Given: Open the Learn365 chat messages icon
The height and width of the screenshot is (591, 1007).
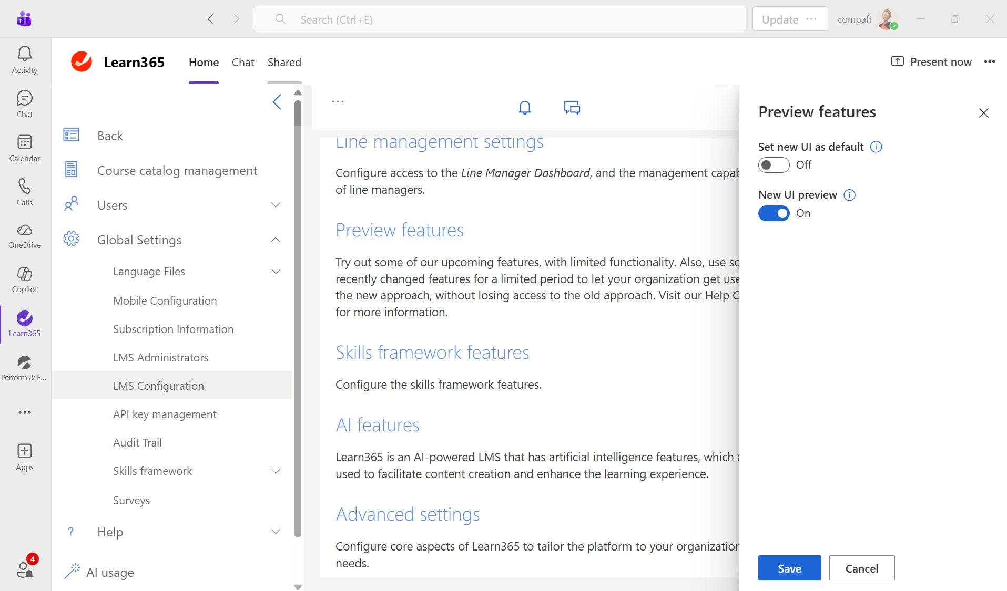Looking at the screenshot, I should (x=572, y=108).
